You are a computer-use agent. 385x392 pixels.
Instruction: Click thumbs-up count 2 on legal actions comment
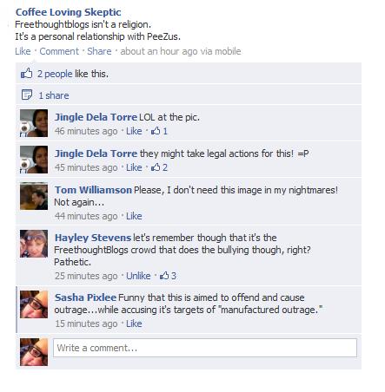(x=159, y=167)
